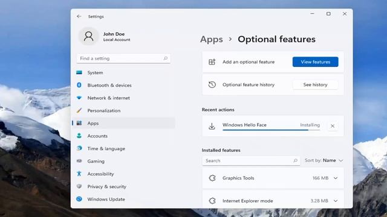Click the installed features search magnifier icon
387x217 pixels.
(295, 161)
